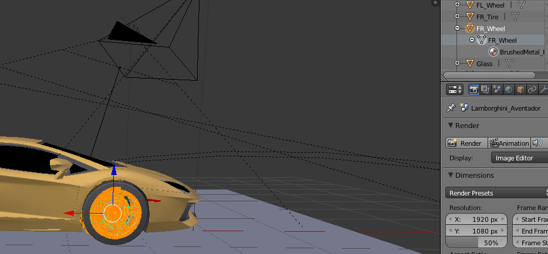The height and width of the screenshot is (254, 548).
Task: Open the Render Presets dropdown
Action: click(496, 193)
